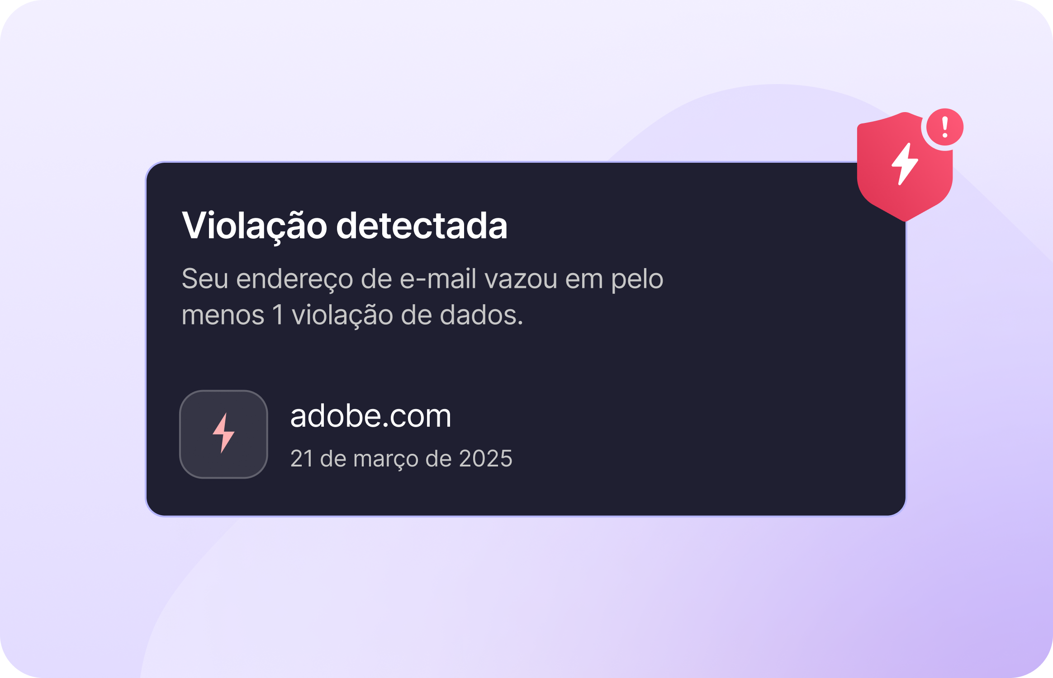Click the word "Violação" in the title
Viewport: 1053px width, 678px height.
pyautogui.click(x=254, y=226)
